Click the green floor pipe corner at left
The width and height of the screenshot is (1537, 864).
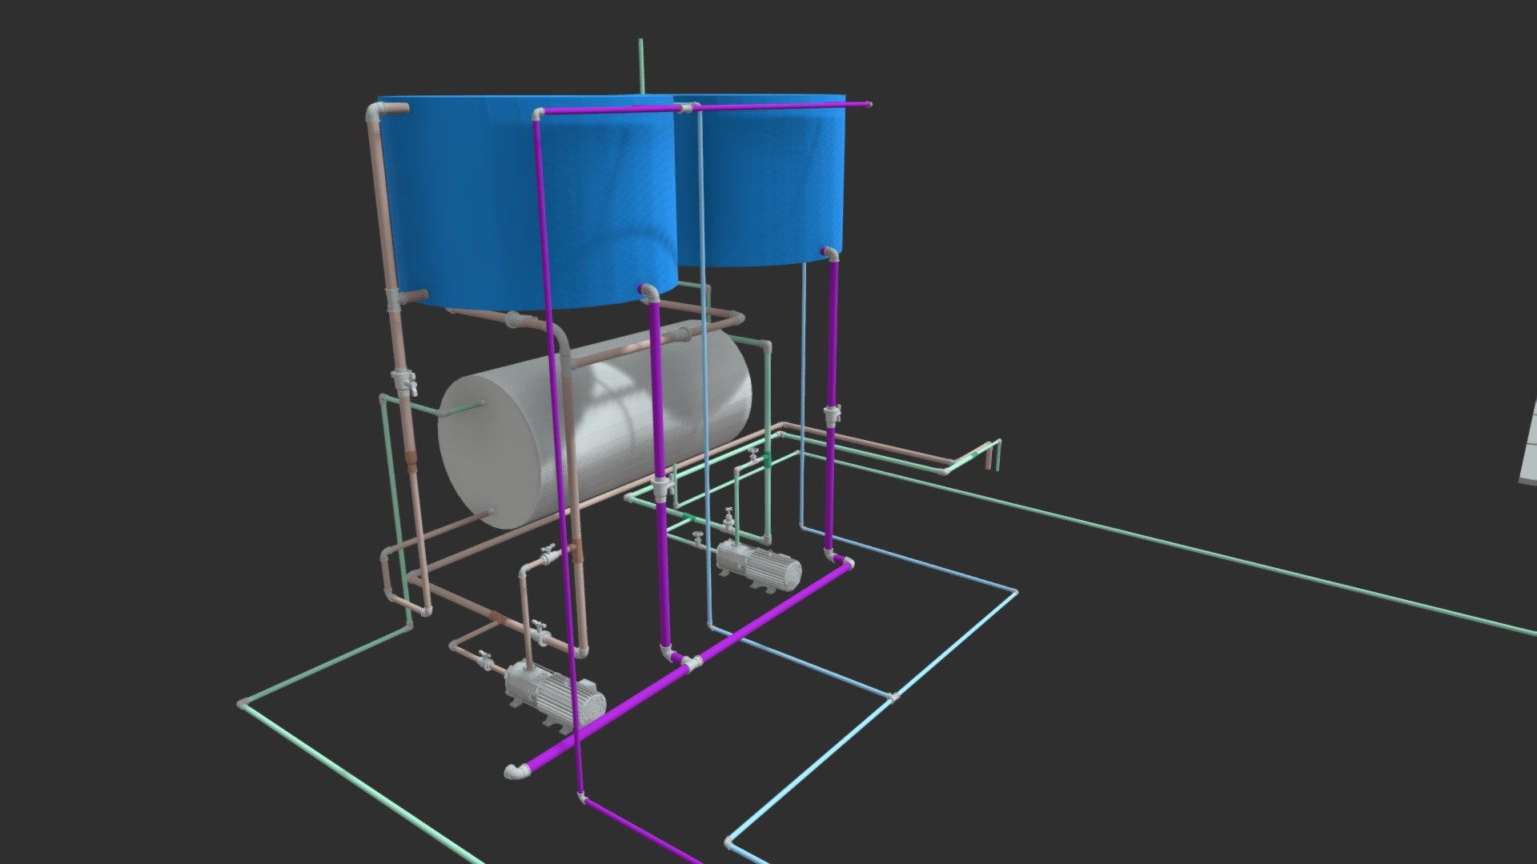pyautogui.click(x=244, y=705)
